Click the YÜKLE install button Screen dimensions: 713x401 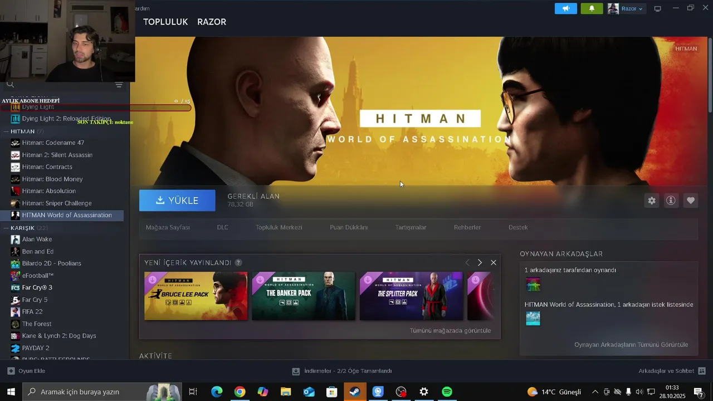point(177,200)
